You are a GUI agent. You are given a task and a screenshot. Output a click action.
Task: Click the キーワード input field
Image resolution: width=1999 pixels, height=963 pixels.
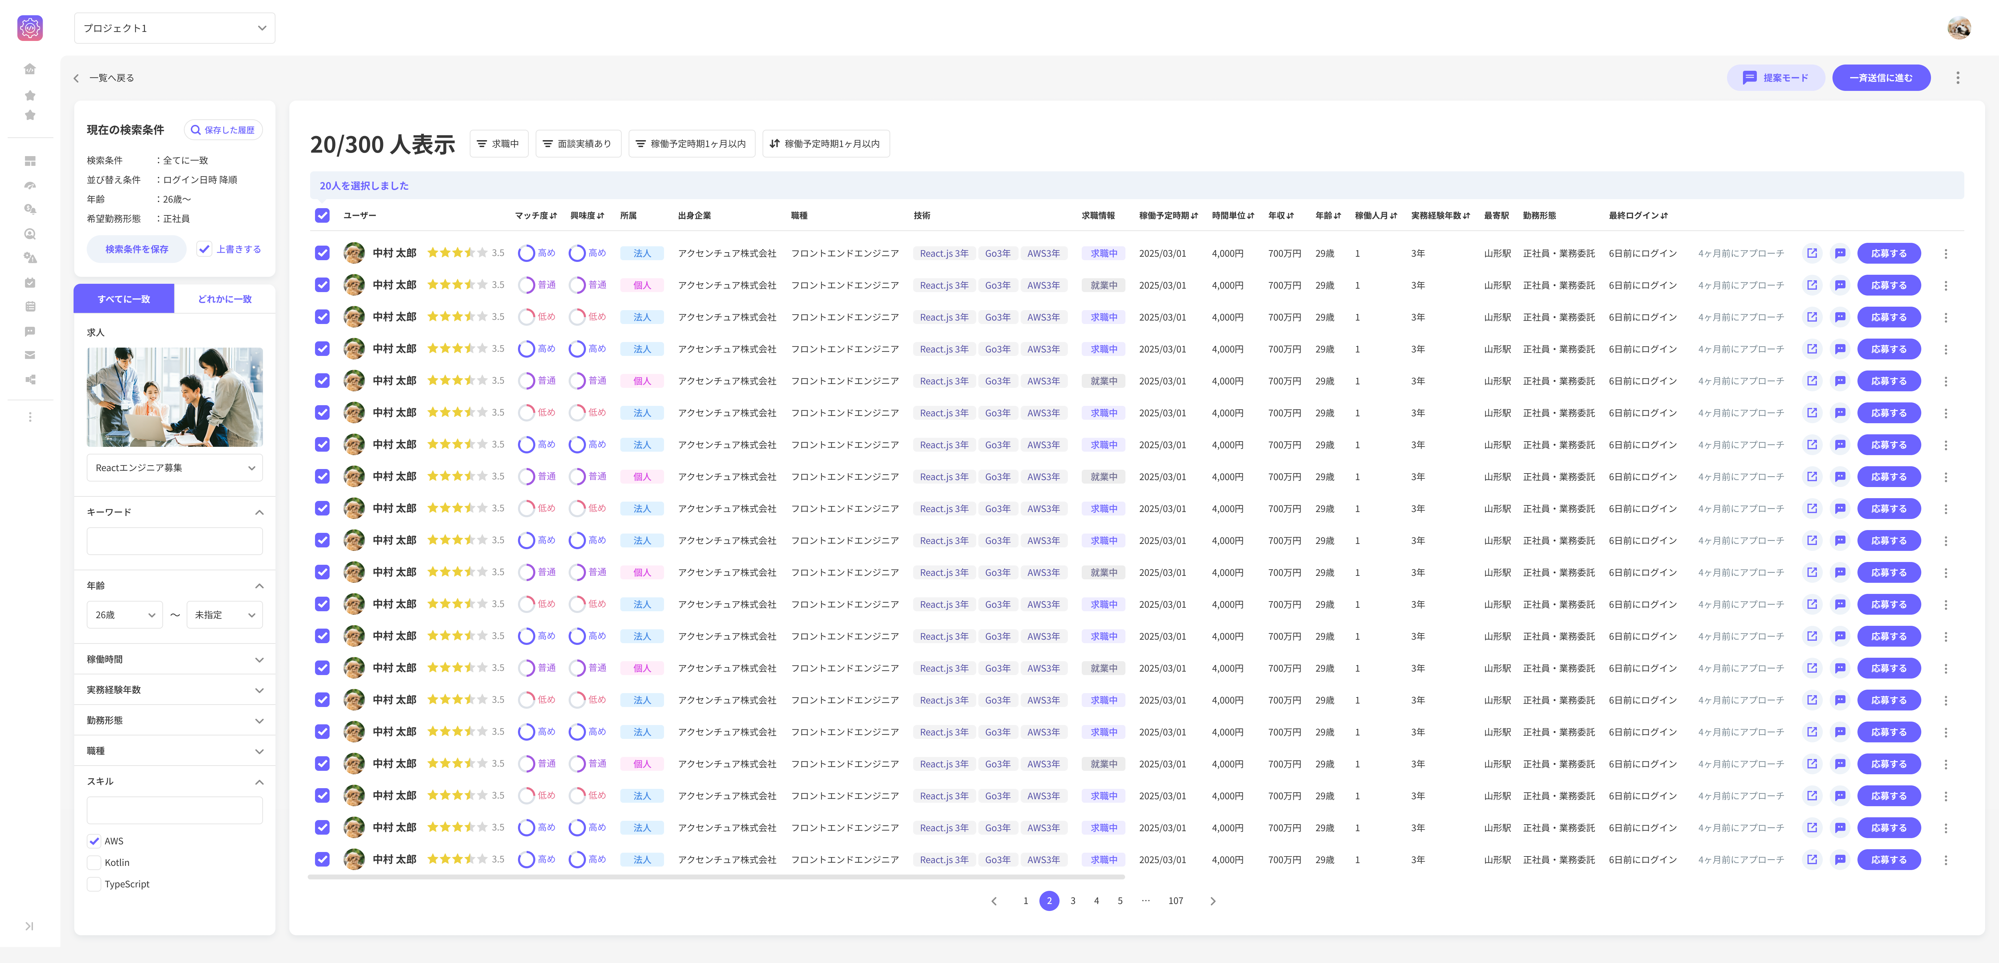175,541
